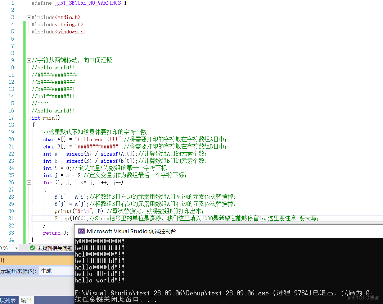Click the 未找到相关问题 status text
Viewport: 383px width, 304px height.
[x=55, y=248]
